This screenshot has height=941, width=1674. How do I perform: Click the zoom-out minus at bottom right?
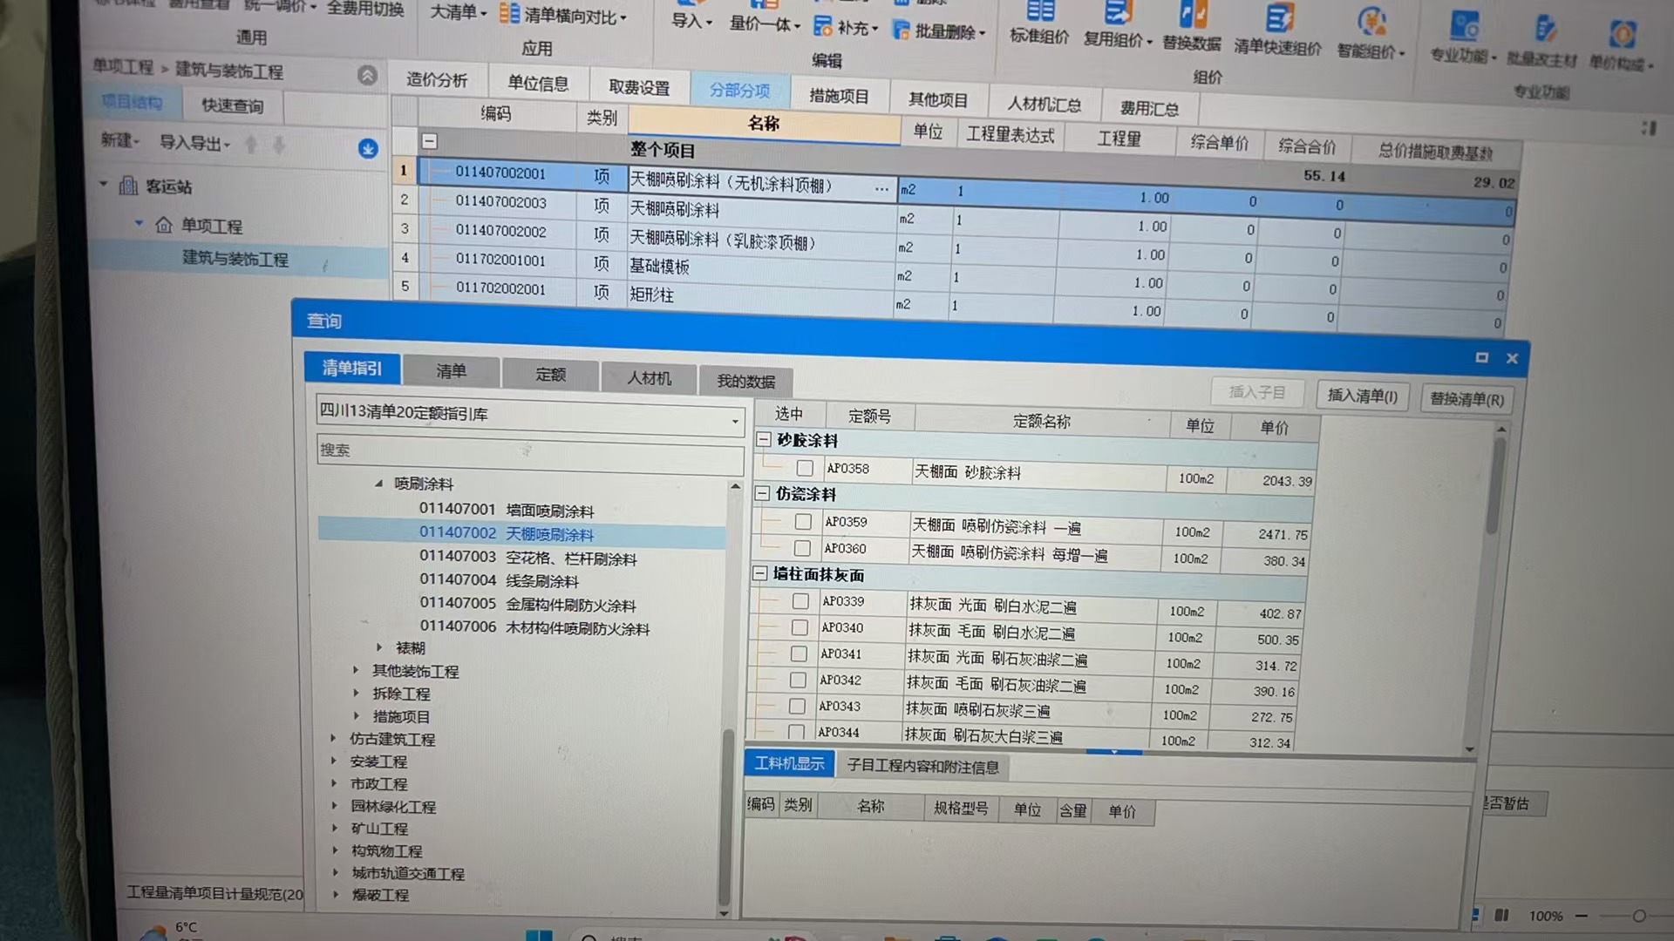1582,916
